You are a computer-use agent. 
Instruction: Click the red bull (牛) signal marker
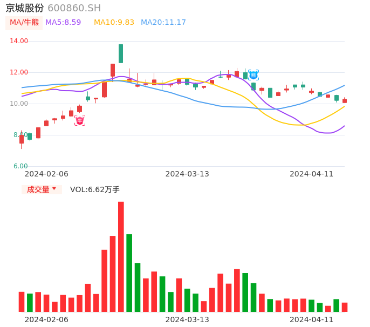coord(80,120)
